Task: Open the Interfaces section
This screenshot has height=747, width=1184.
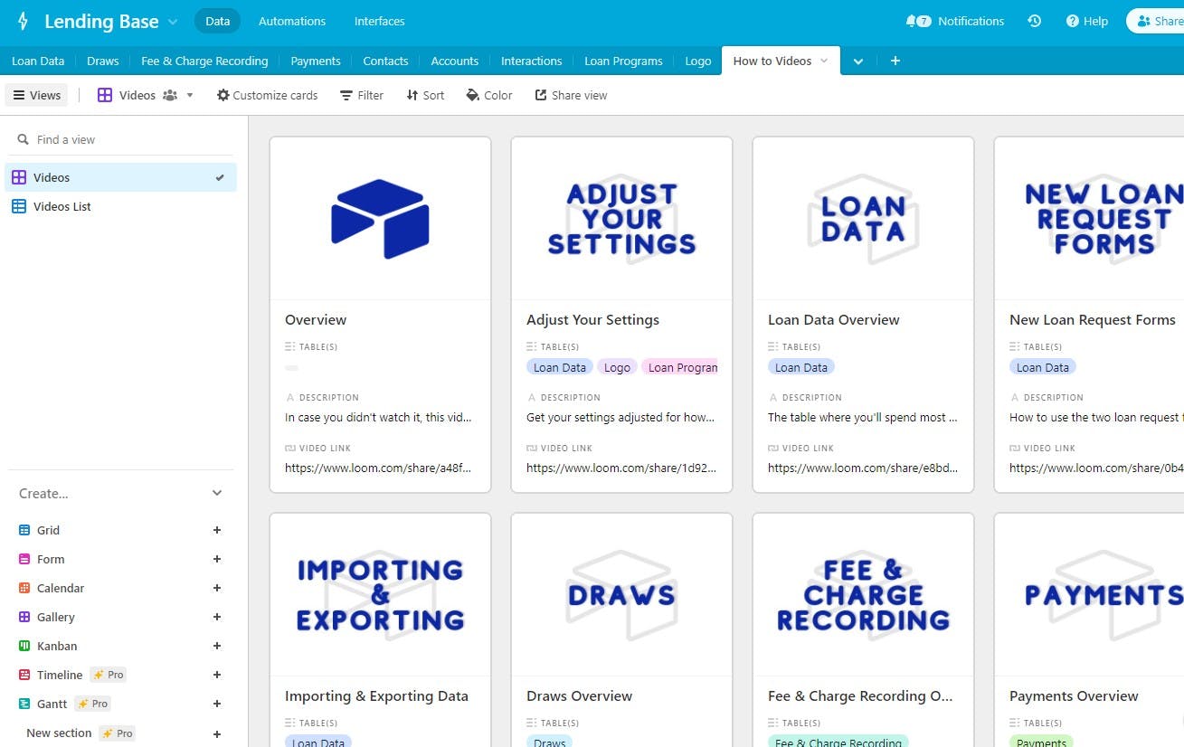Action: [x=380, y=21]
